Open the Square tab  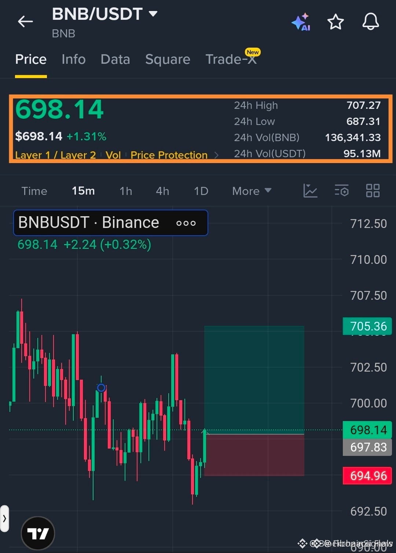(168, 59)
